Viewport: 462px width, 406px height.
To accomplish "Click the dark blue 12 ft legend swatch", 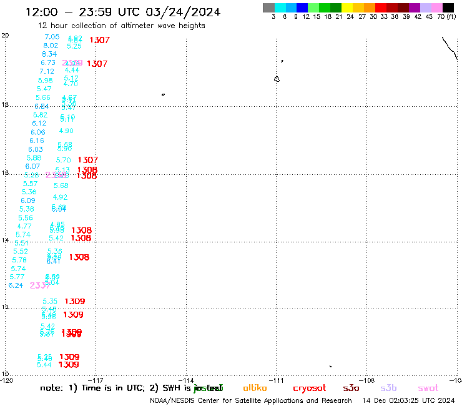I will pos(302,7).
